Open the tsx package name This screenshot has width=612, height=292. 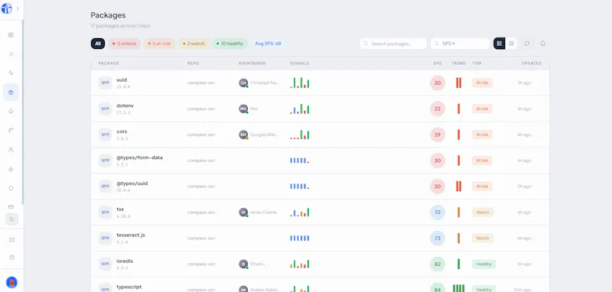point(120,209)
